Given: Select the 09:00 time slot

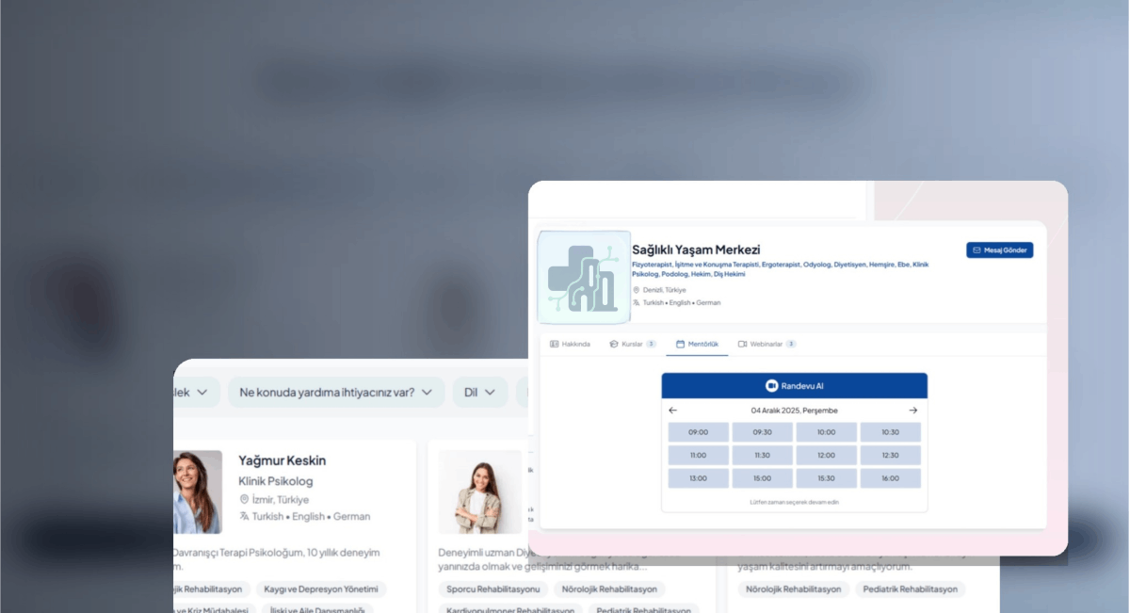Looking at the screenshot, I should tap(698, 432).
